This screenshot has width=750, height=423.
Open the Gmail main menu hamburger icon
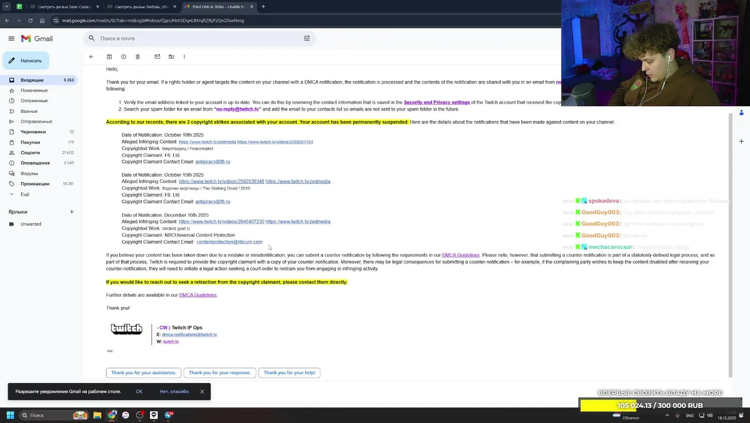coord(11,38)
